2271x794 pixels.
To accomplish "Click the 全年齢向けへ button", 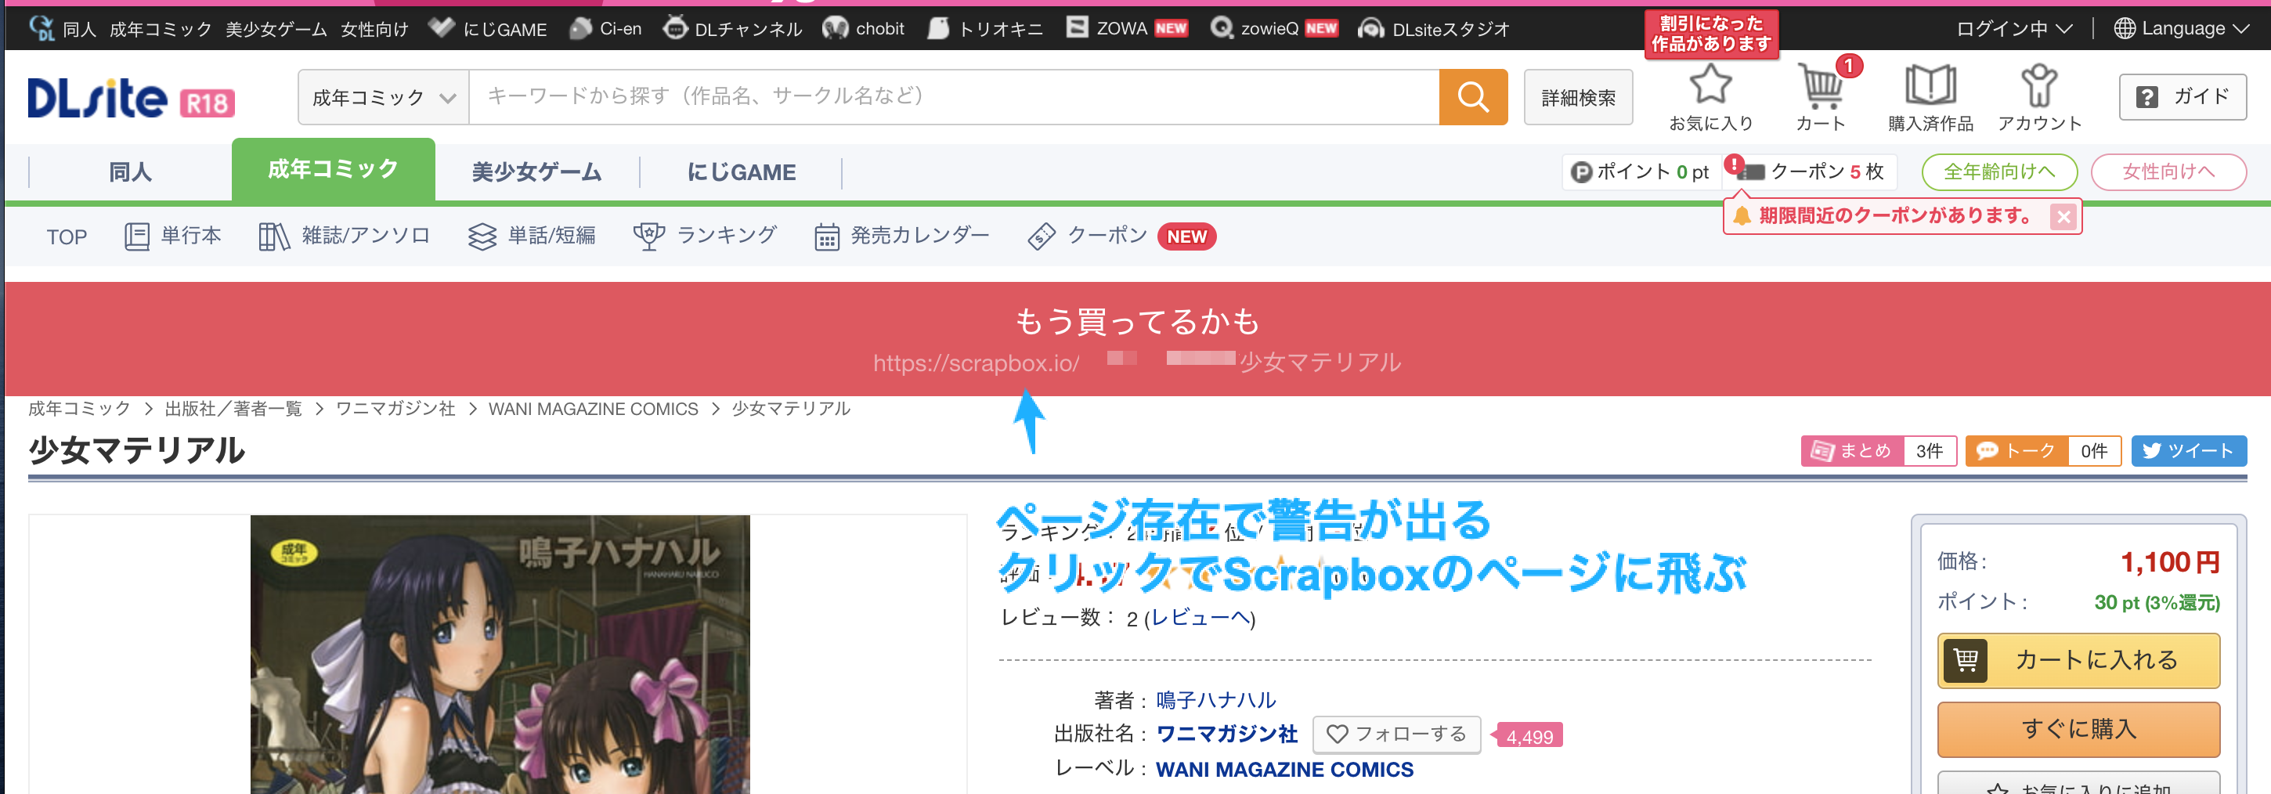I will (x=1999, y=171).
